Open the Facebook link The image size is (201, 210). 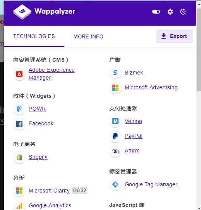pyautogui.click(x=41, y=123)
